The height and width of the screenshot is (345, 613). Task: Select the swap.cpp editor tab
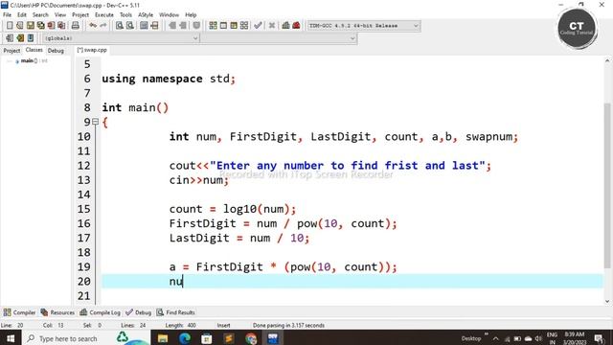pyautogui.click(x=92, y=50)
